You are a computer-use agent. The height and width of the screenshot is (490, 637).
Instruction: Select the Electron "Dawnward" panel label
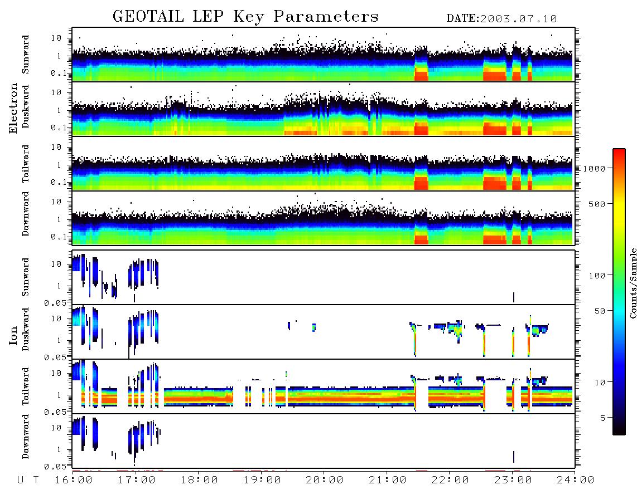(26, 214)
